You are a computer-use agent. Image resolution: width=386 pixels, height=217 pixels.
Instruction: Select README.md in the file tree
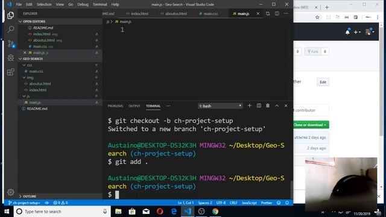pos(37,108)
